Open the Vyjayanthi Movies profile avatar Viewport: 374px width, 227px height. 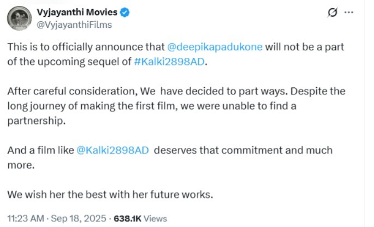coord(19,18)
